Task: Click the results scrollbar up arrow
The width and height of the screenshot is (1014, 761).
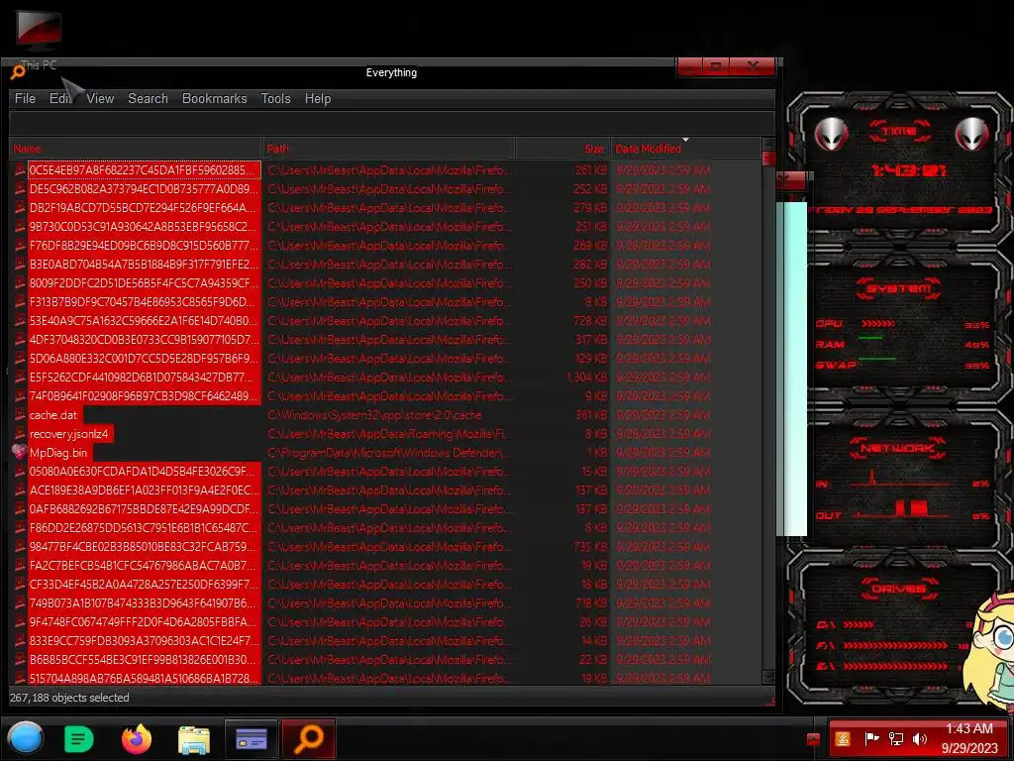Action: pos(768,144)
